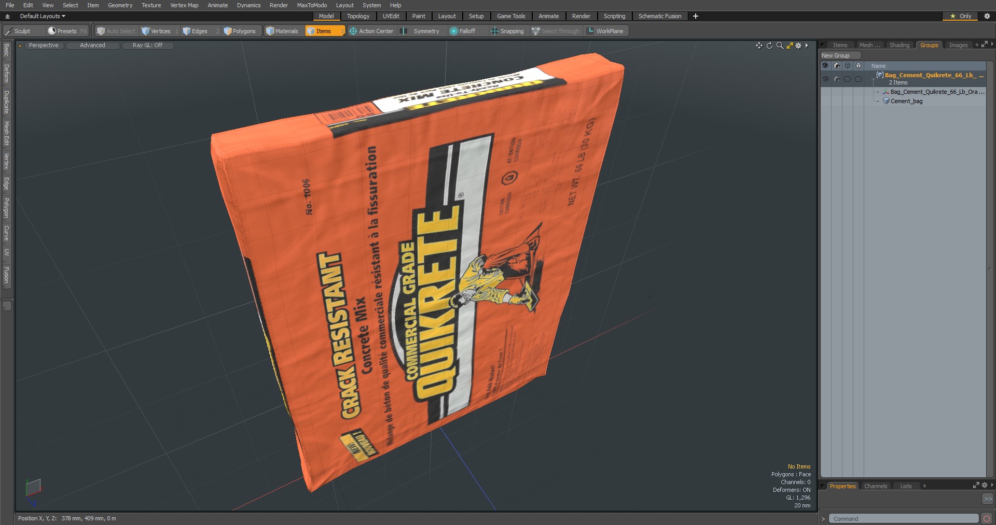Open the File menu
The width and height of the screenshot is (996, 525).
coord(10,5)
